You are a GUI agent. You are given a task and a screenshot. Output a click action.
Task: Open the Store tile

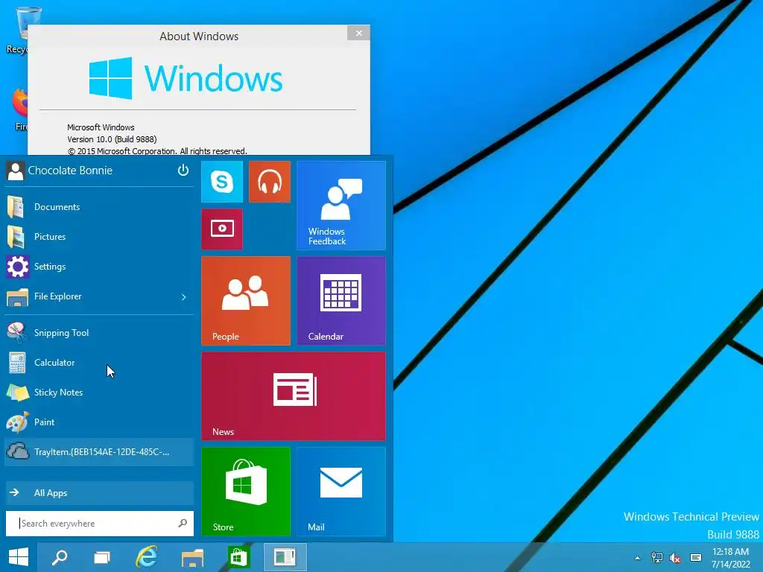tap(246, 492)
